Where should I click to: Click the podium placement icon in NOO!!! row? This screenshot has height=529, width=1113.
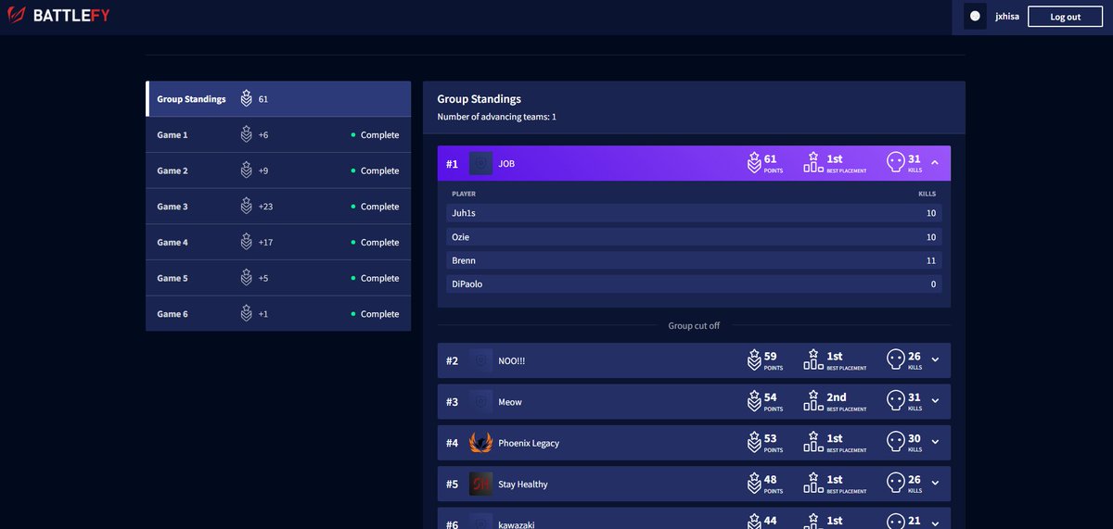[x=813, y=359]
